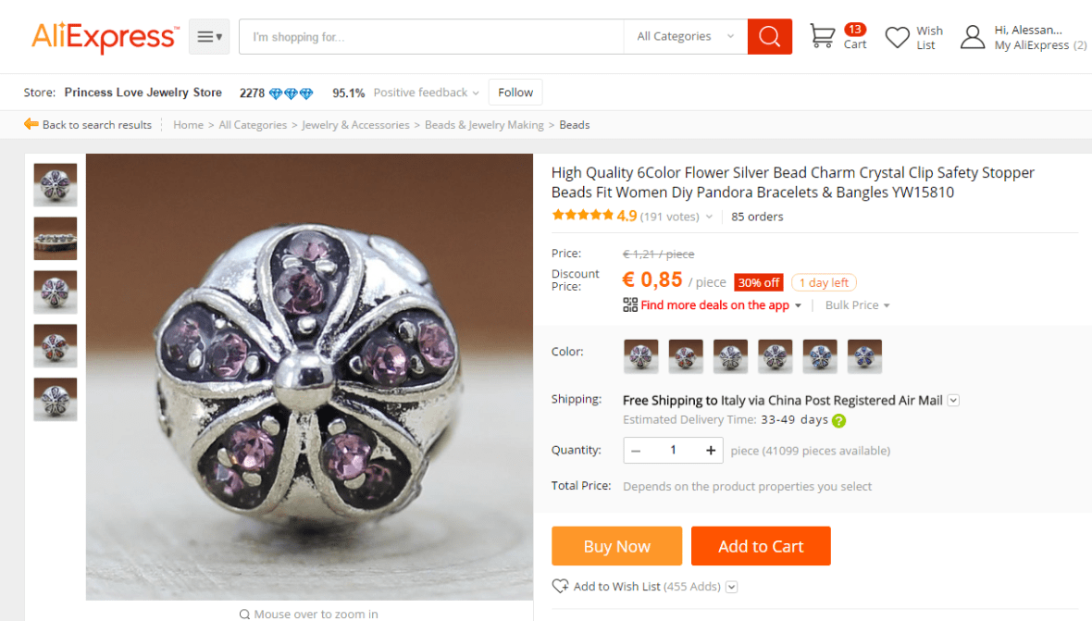1092x621 pixels.
Task: Click the Add to Wish List heart
Action: pos(560,586)
